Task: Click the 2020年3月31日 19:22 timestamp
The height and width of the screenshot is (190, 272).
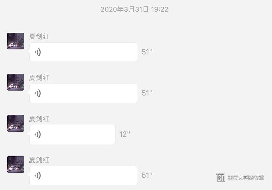Action: pos(134,9)
